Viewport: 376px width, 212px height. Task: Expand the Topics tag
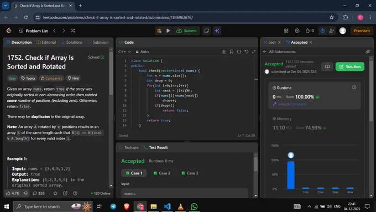(x=28, y=78)
